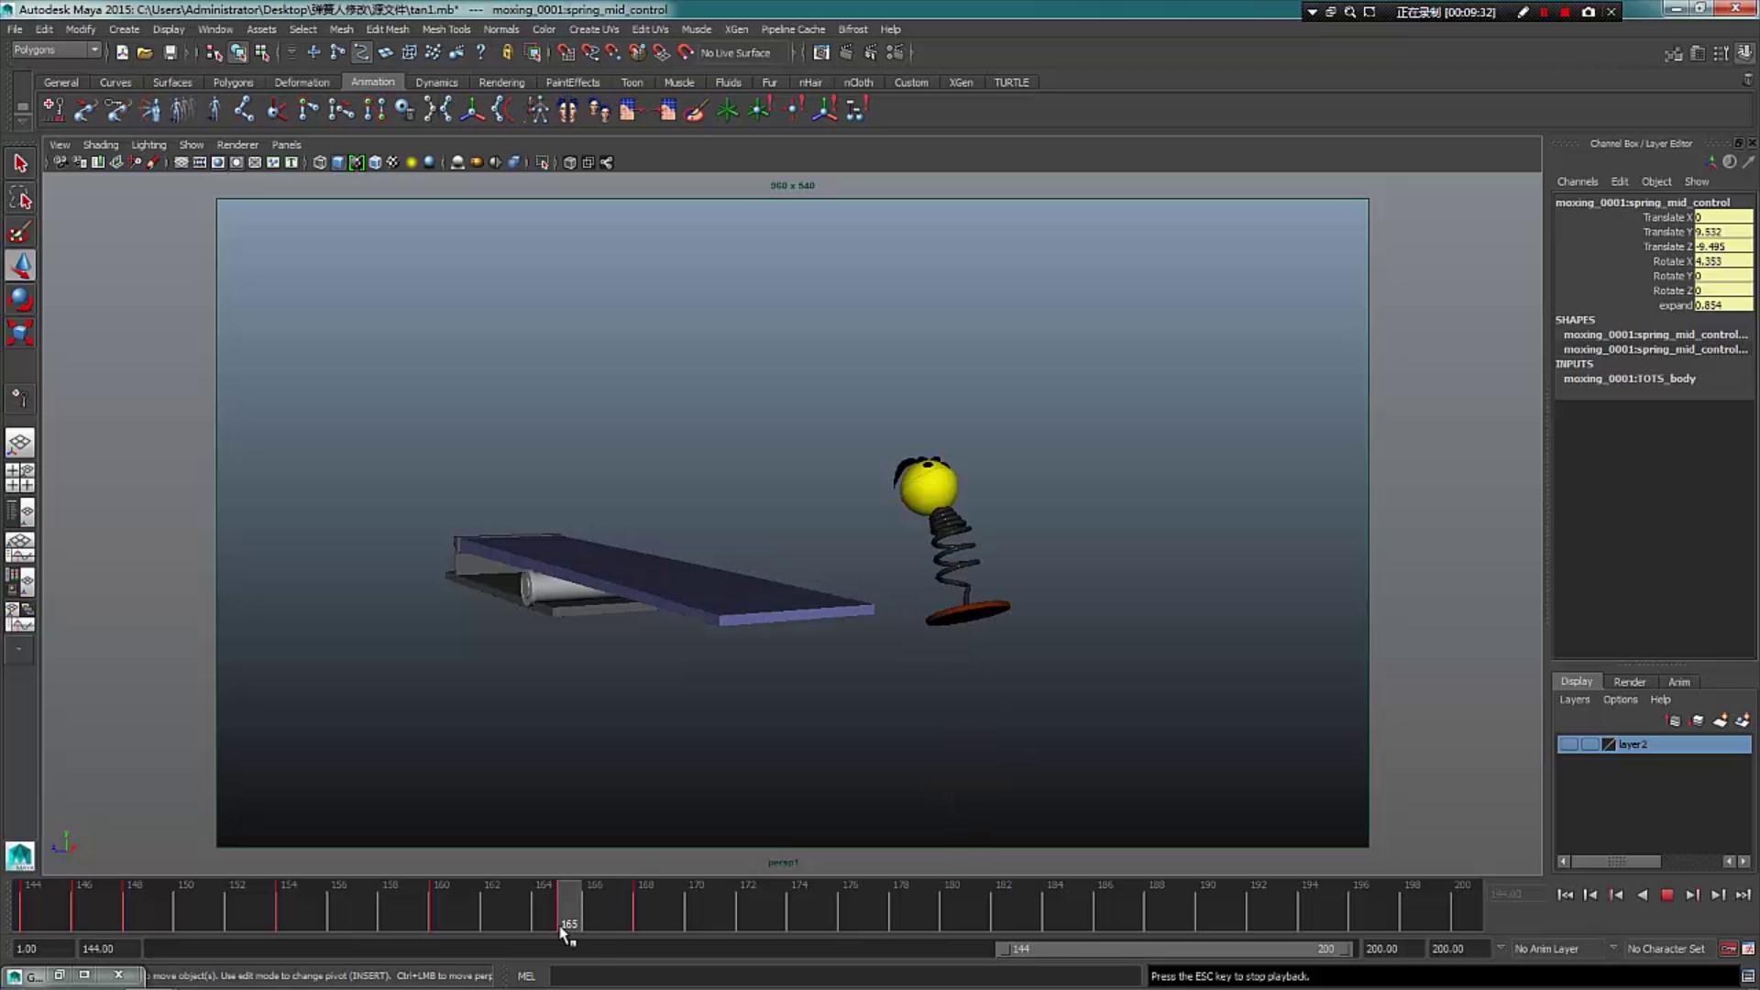
Task: Activate the Lasso select tool
Action: (x=20, y=198)
